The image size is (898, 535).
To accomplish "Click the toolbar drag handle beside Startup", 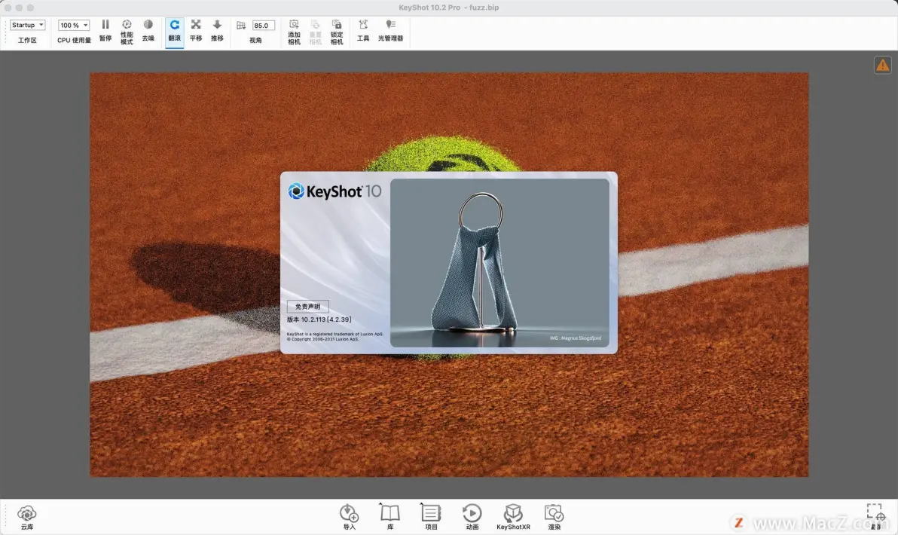I will 6,32.
